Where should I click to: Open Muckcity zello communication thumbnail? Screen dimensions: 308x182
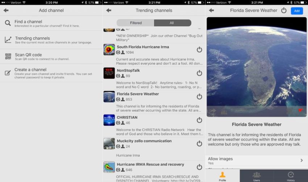tap(109, 144)
